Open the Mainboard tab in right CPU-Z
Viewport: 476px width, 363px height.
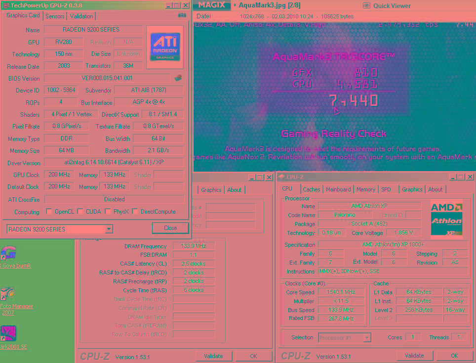pyautogui.click(x=338, y=189)
